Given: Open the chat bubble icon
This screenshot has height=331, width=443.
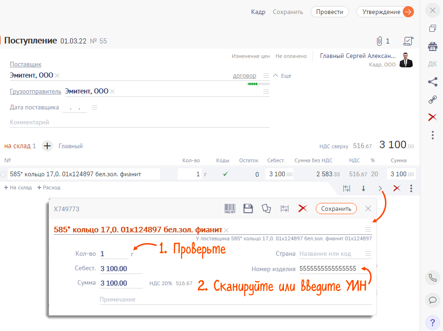Looking at the screenshot, I should click(x=432, y=300).
